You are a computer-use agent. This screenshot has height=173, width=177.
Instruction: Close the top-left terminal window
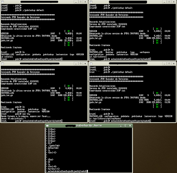click(85, 2)
